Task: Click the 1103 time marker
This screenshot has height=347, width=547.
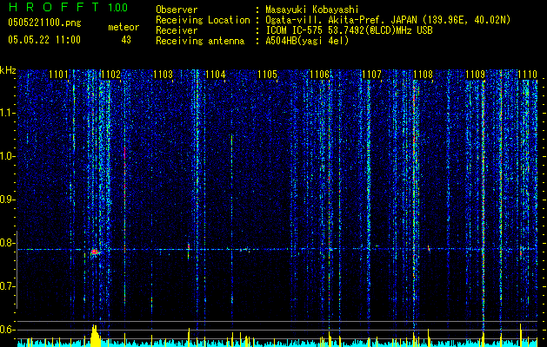Action: (163, 75)
